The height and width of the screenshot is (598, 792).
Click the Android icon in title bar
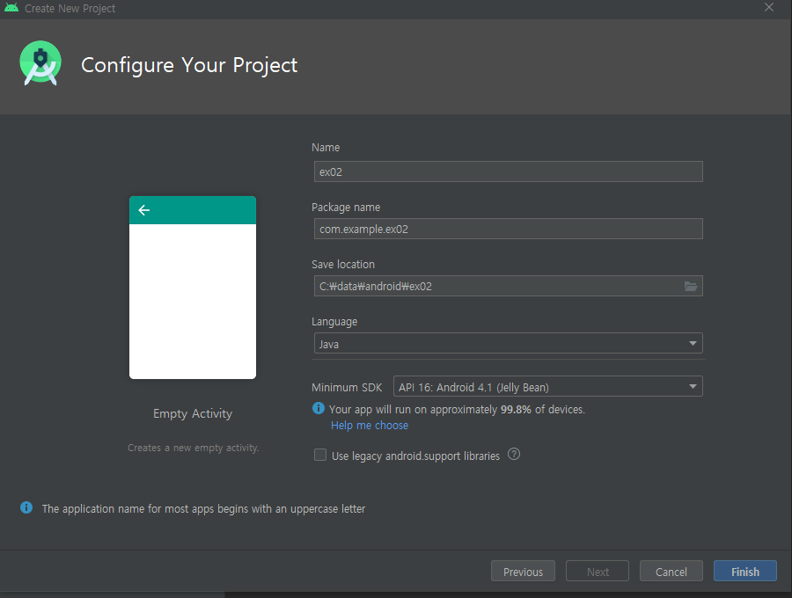coord(11,8)
